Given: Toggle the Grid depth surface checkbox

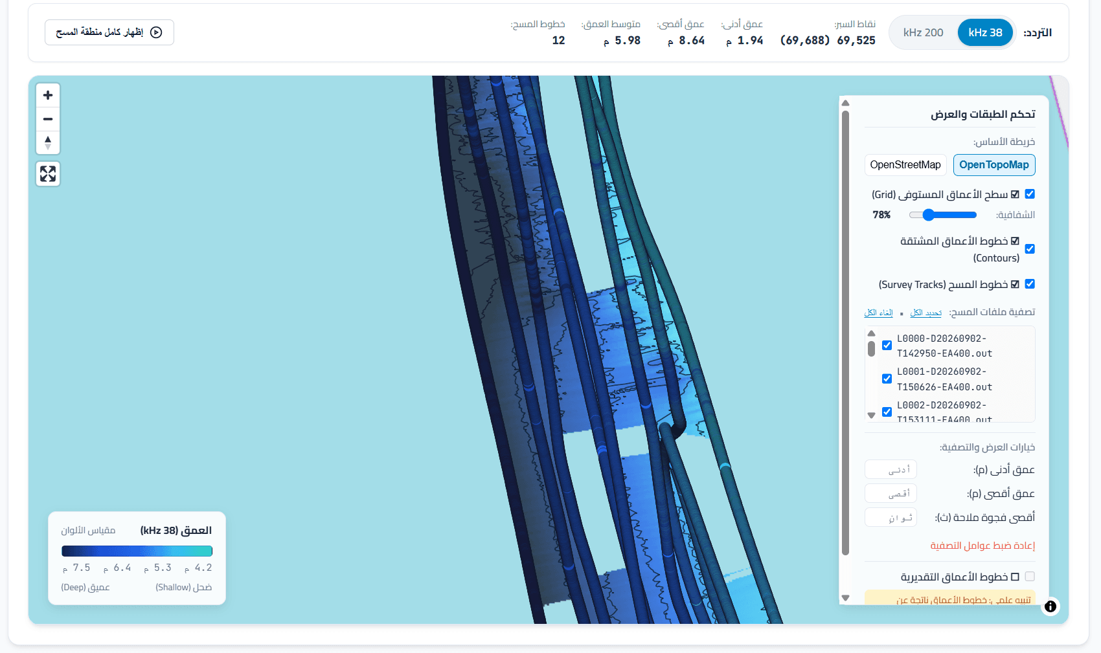Looking at the screenshot, I should pos(1030,194).
